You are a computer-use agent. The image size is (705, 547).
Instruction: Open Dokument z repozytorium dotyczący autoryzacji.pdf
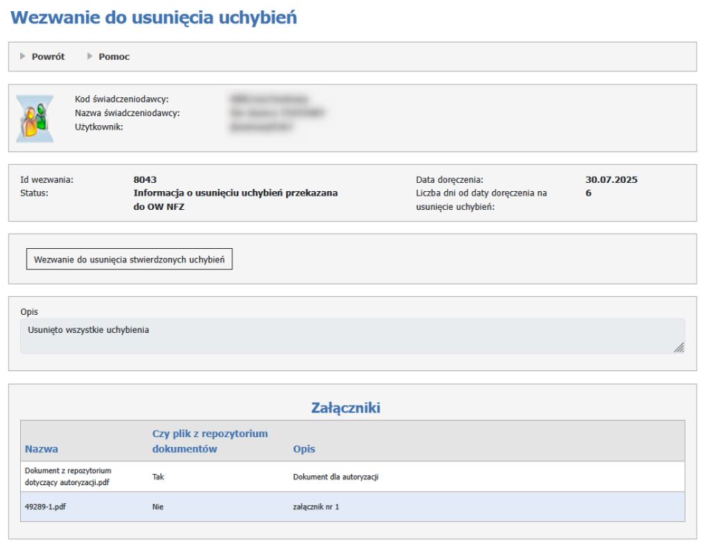click(68, 477)
